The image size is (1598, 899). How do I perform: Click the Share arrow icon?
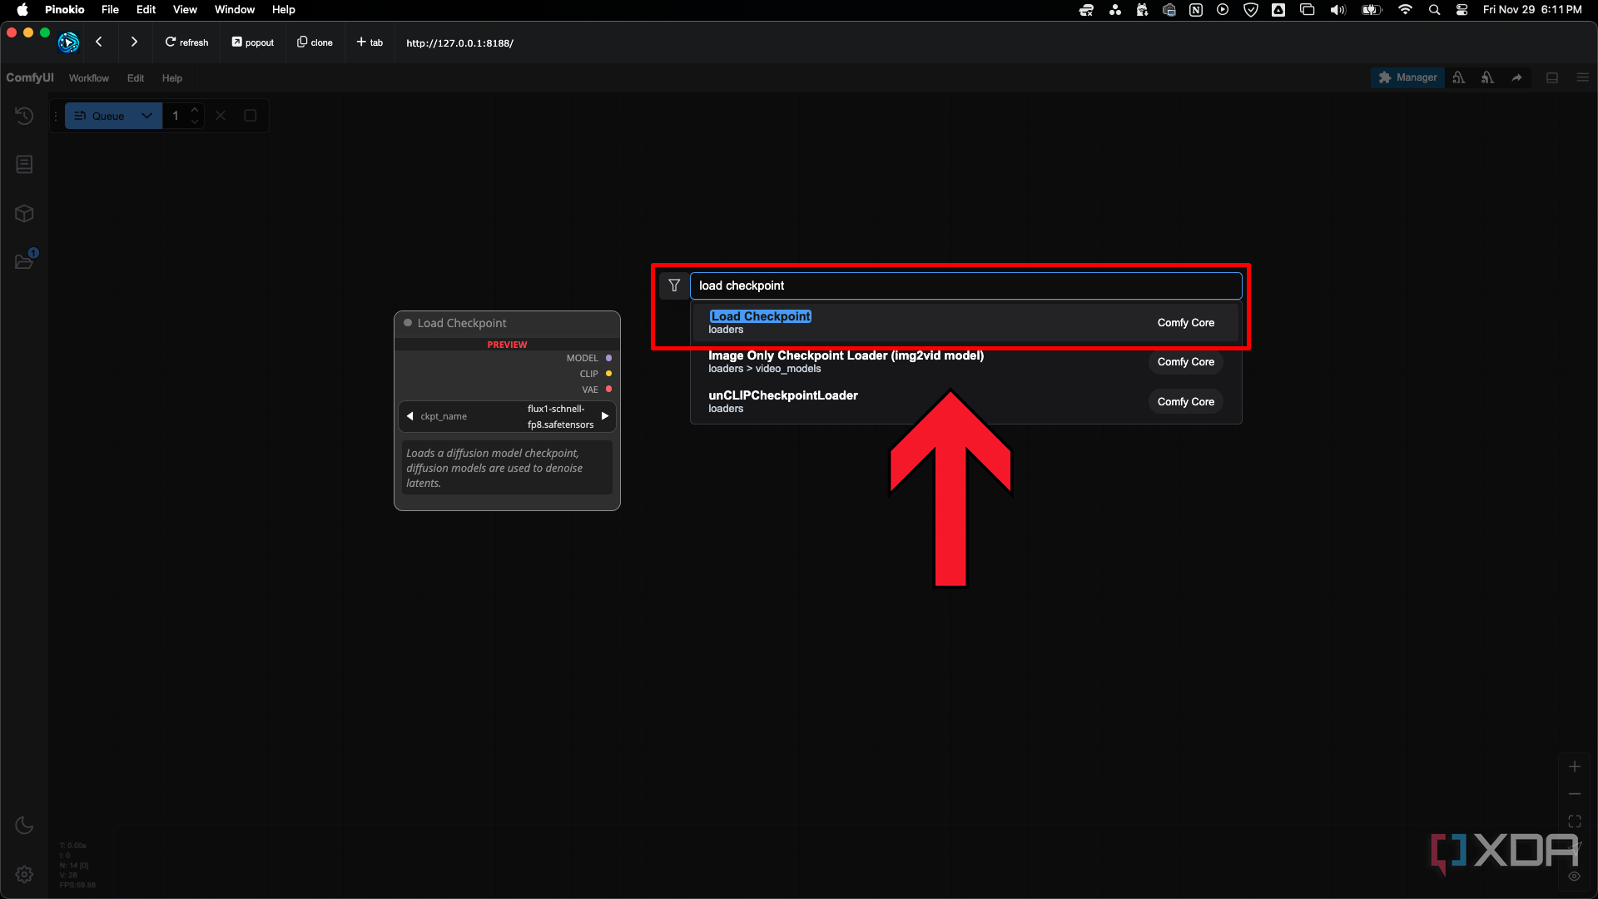click(x=1517, y=77)
